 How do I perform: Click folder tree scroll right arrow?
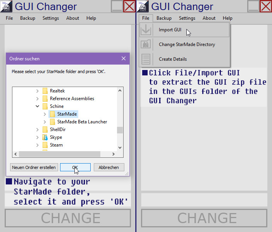(x=114, y=154)
